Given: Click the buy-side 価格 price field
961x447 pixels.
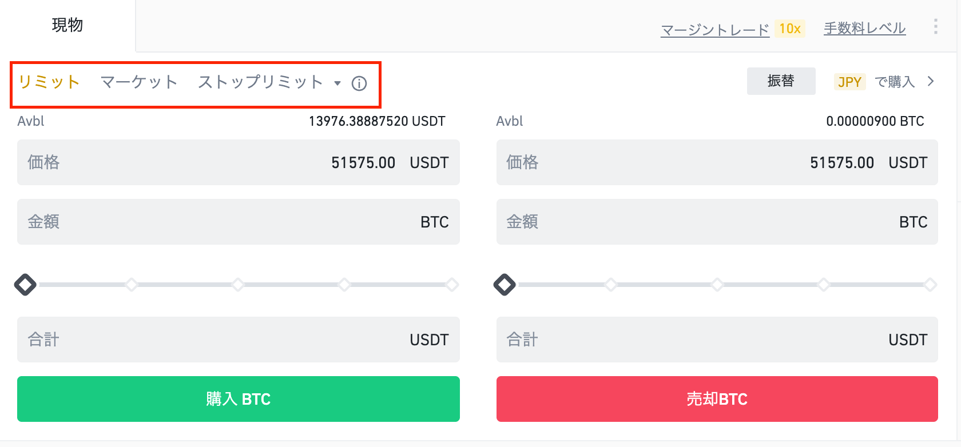Looking at the screenshot, I should [239, 162].
